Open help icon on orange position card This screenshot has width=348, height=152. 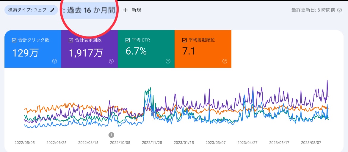click(x=225, y=61)
